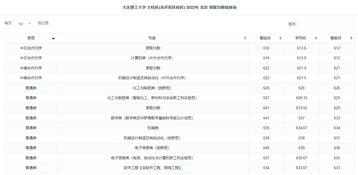Screen dimensions: 358x175
Task: Click the average score 633.55
Action: 301,108
